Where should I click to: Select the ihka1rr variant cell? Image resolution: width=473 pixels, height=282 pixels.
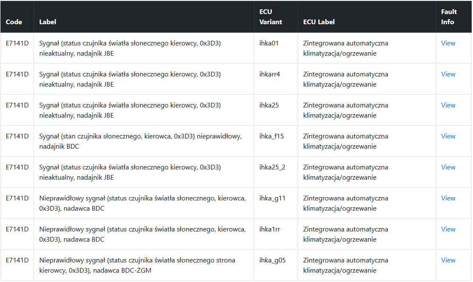270,229
